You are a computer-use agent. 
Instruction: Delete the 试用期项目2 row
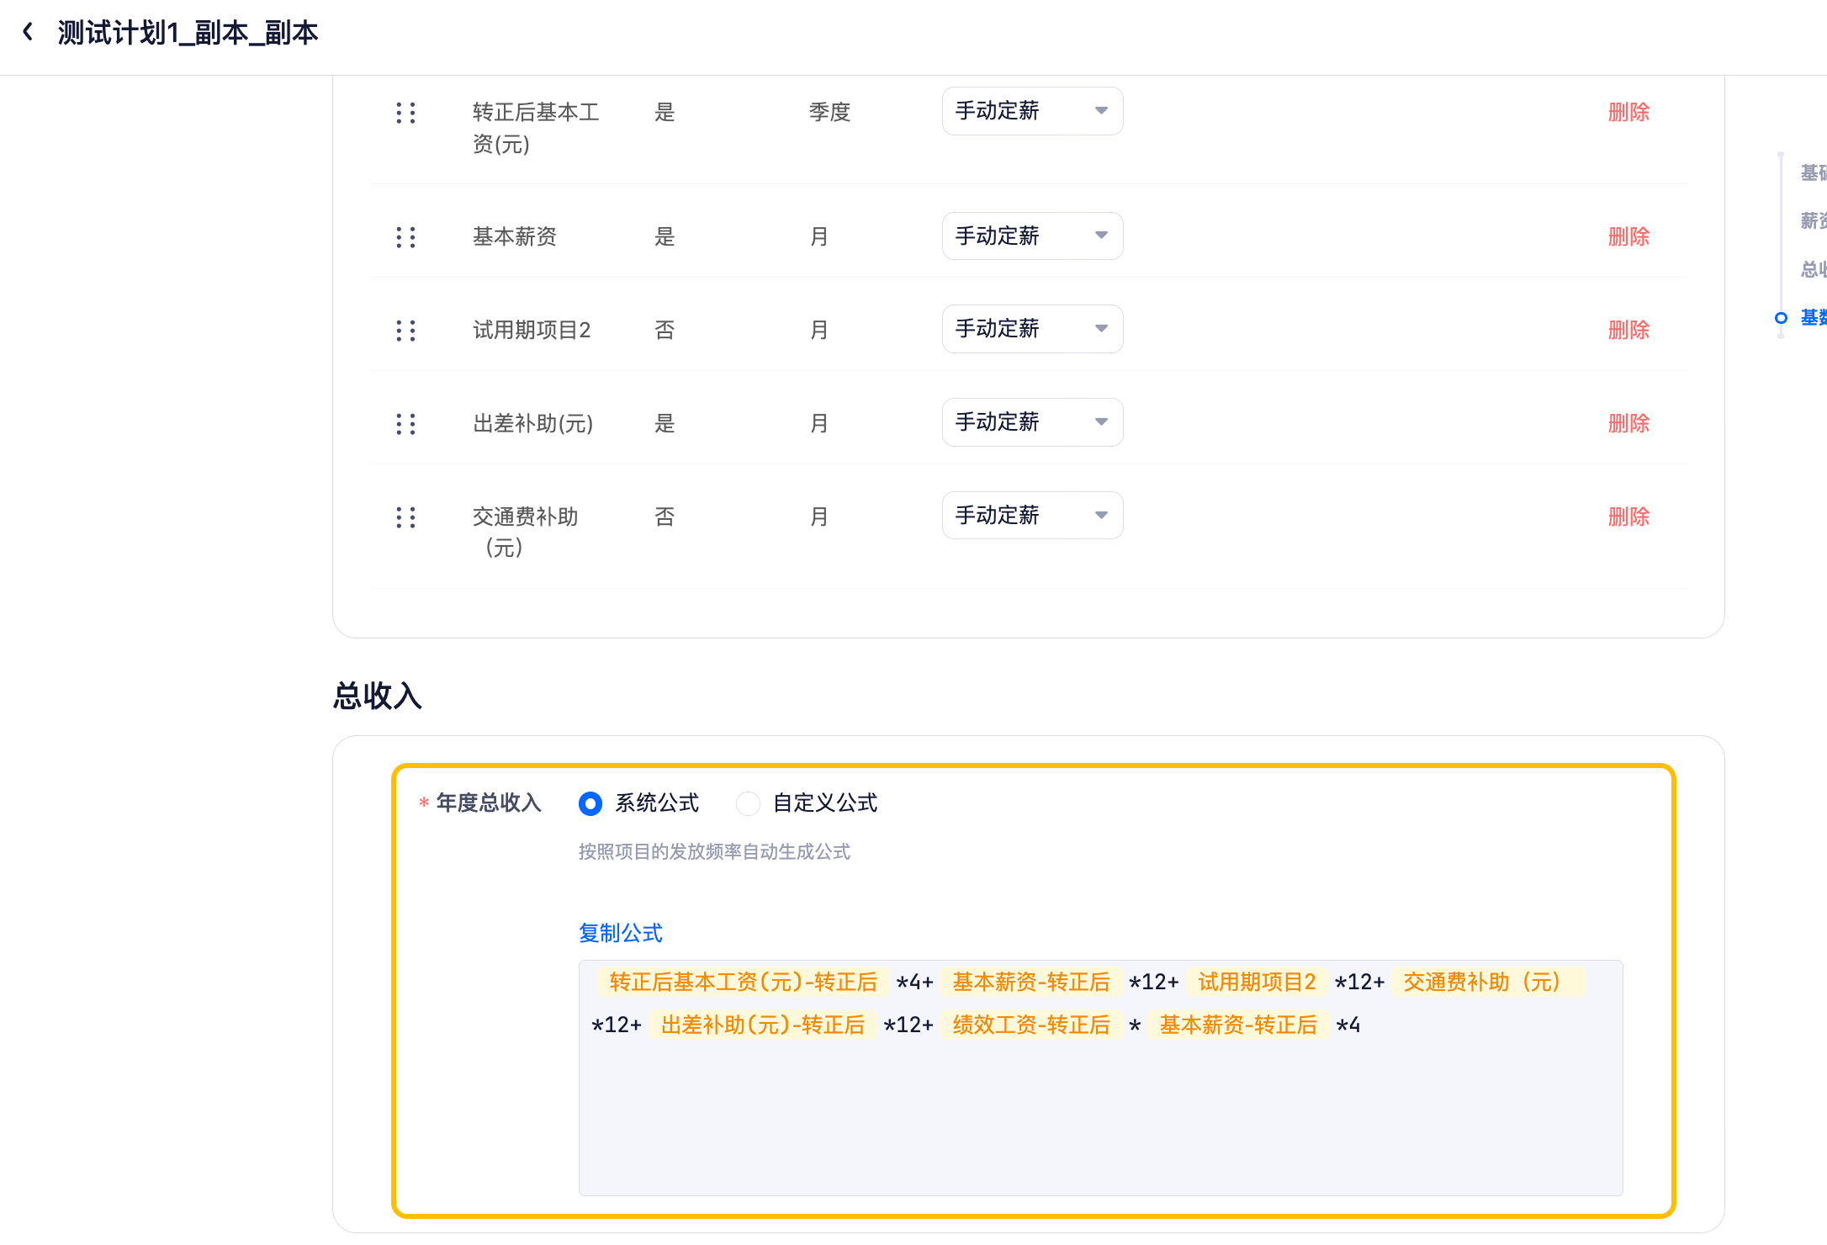[1628, 331]
